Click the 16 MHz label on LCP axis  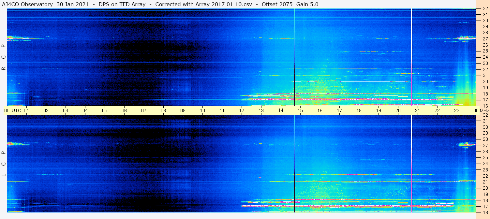tap(485, 212)
